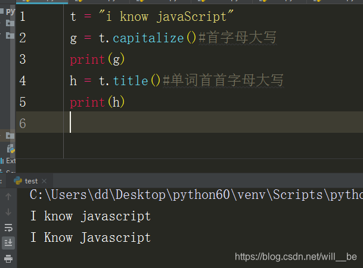Image resolution: width=363 pixels, height=268 pixels.
Task: Click the string "i know javaScript" on line 1
Action: coord(166,17)
